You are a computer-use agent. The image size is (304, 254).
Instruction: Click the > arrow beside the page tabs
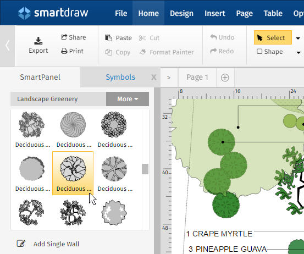coord(169,78)
